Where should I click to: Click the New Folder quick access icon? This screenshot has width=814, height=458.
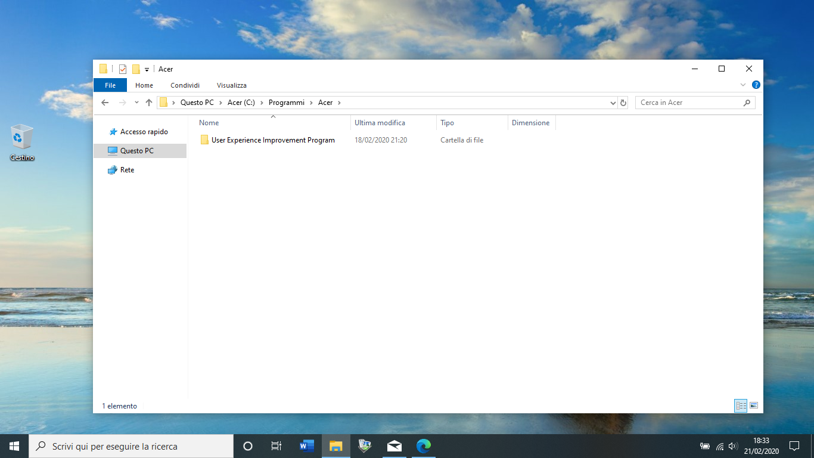click(136, 69)
